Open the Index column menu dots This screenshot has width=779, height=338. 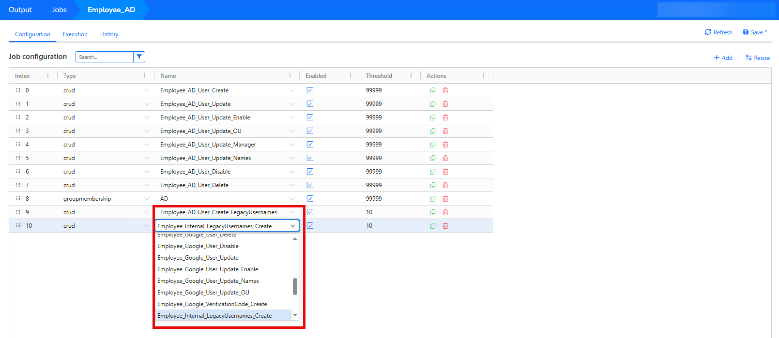click(48, 75)
